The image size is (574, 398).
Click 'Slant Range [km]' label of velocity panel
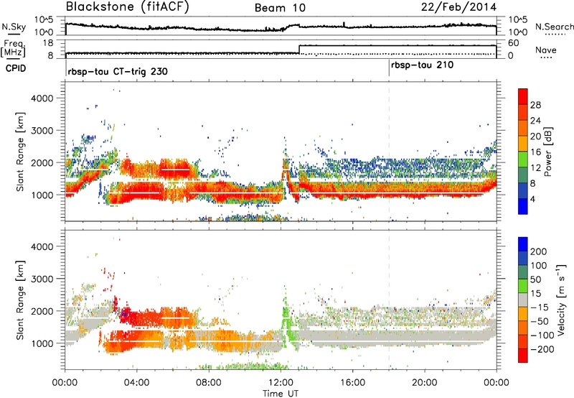click(20, 300)
